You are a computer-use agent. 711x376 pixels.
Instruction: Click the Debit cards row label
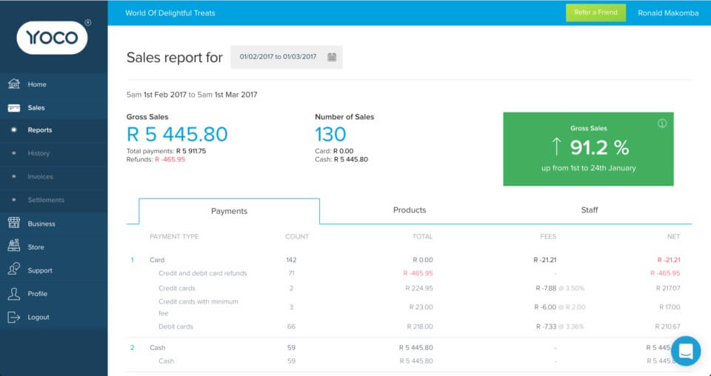point(176,326)
